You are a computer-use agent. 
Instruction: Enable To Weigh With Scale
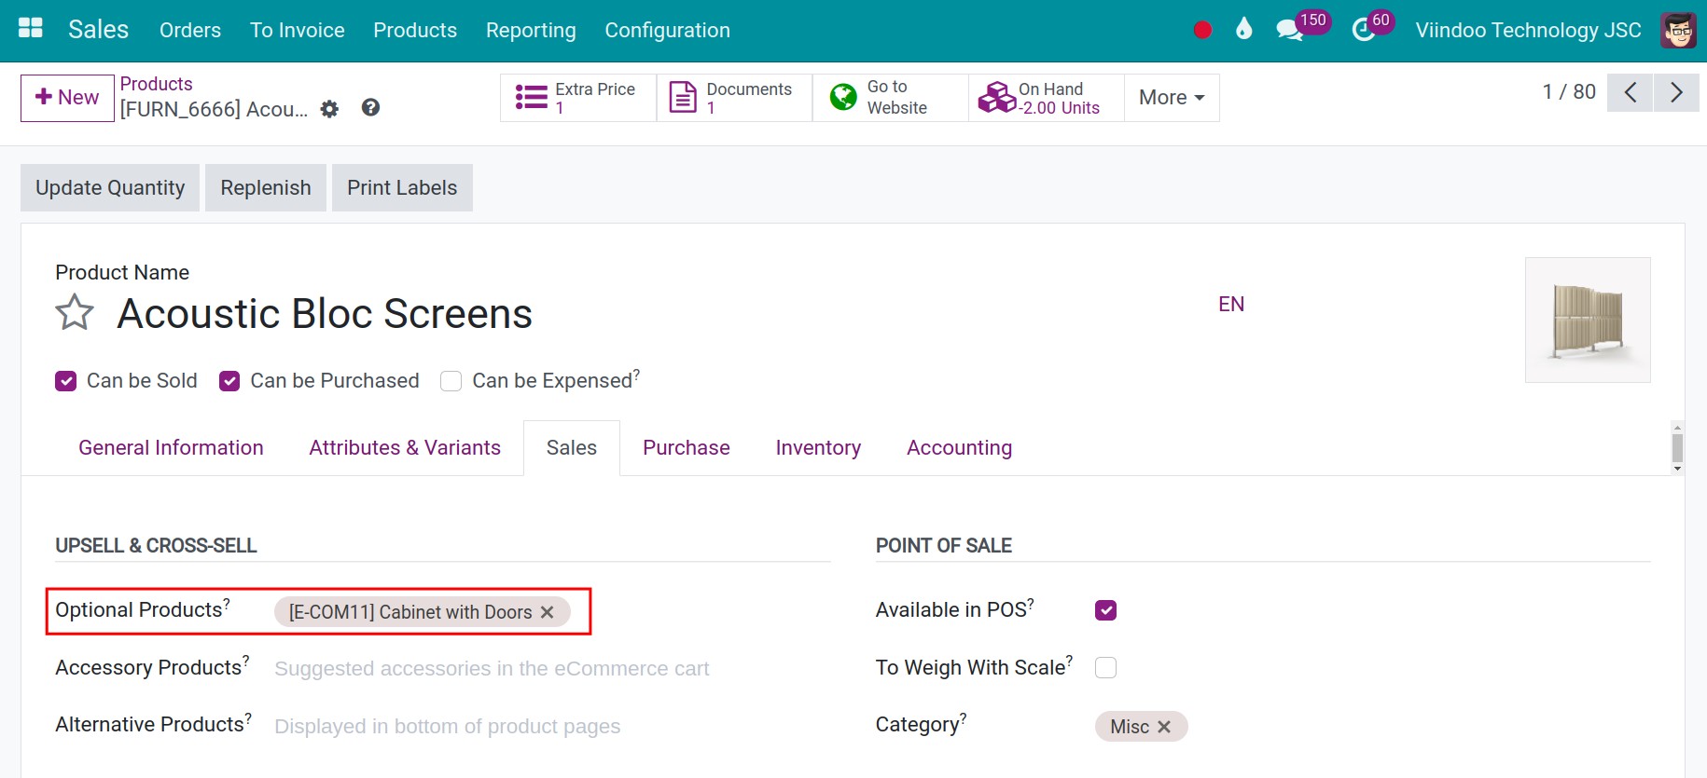(1105, 668)
